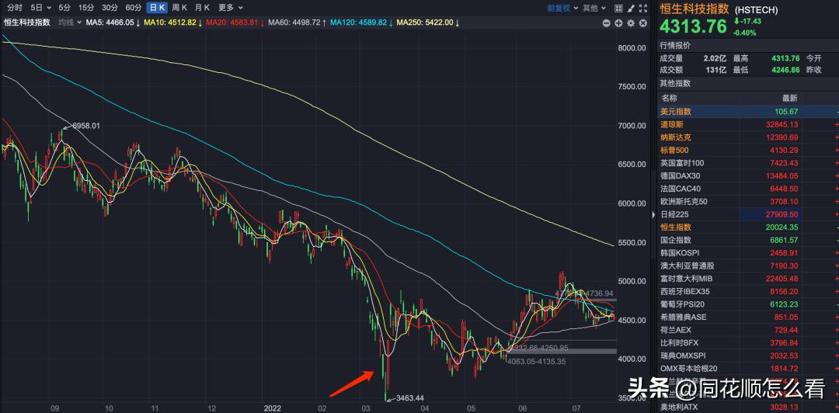Select the 道琼斯 index row

pyautogui.click(x=748, y=125)
